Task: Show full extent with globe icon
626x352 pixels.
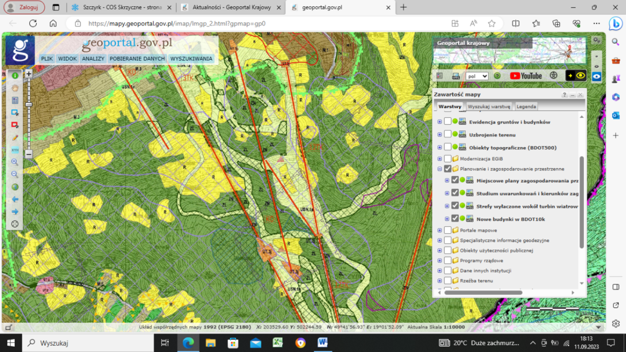Action: (15, 187)
